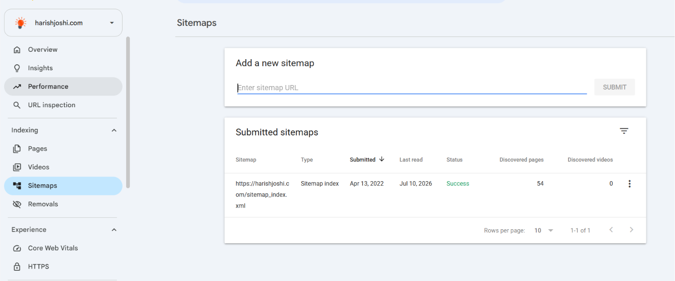This screenshot has width=675, height=281.
Task: Click the next page chevron
Action: pyautogui.click(x=632, y=230)
